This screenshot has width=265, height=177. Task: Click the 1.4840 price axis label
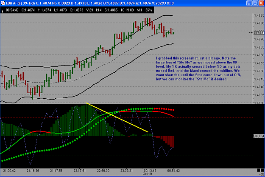pos(259,87)
